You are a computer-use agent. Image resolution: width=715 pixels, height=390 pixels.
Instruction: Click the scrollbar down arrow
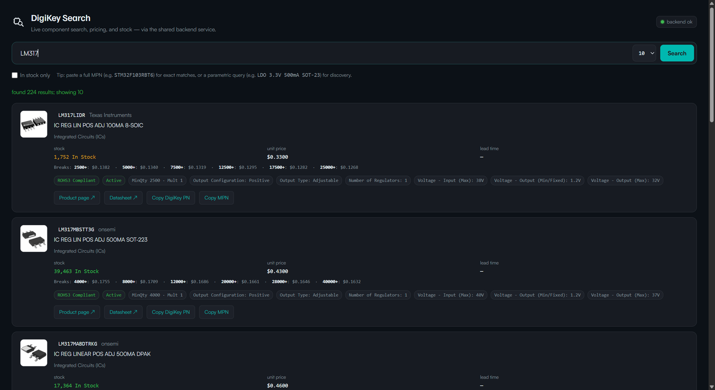click(x=712, y=387)
